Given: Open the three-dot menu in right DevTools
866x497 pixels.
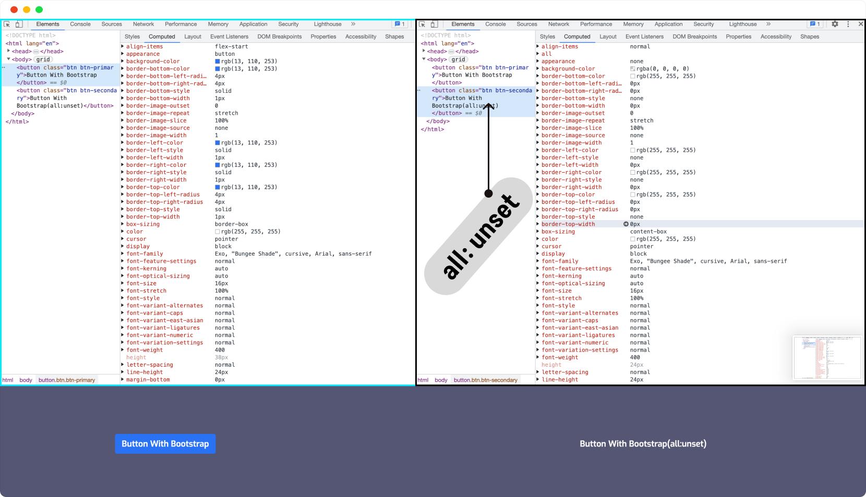Looking at the screenshot, I should pyautogui.click(x=848, y=24).
